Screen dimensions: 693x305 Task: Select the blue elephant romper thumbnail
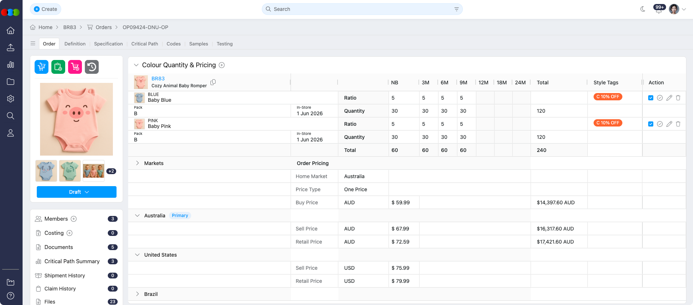click(46, 171)
